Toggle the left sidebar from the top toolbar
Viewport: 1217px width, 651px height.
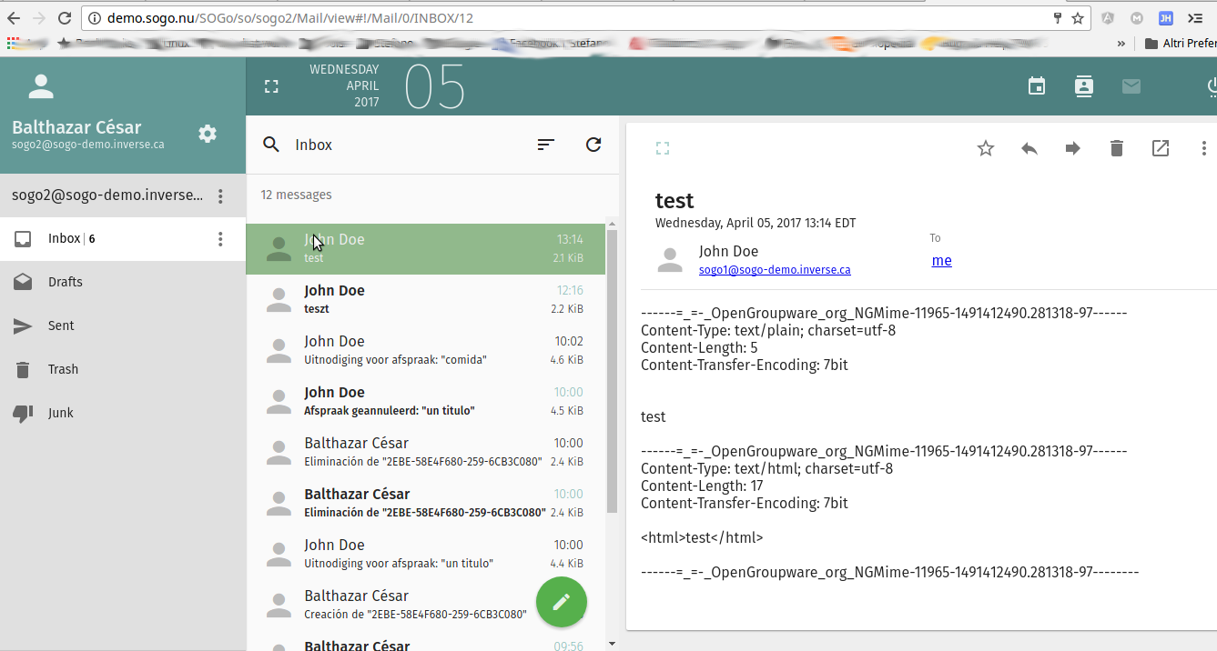tap(271, 86)
